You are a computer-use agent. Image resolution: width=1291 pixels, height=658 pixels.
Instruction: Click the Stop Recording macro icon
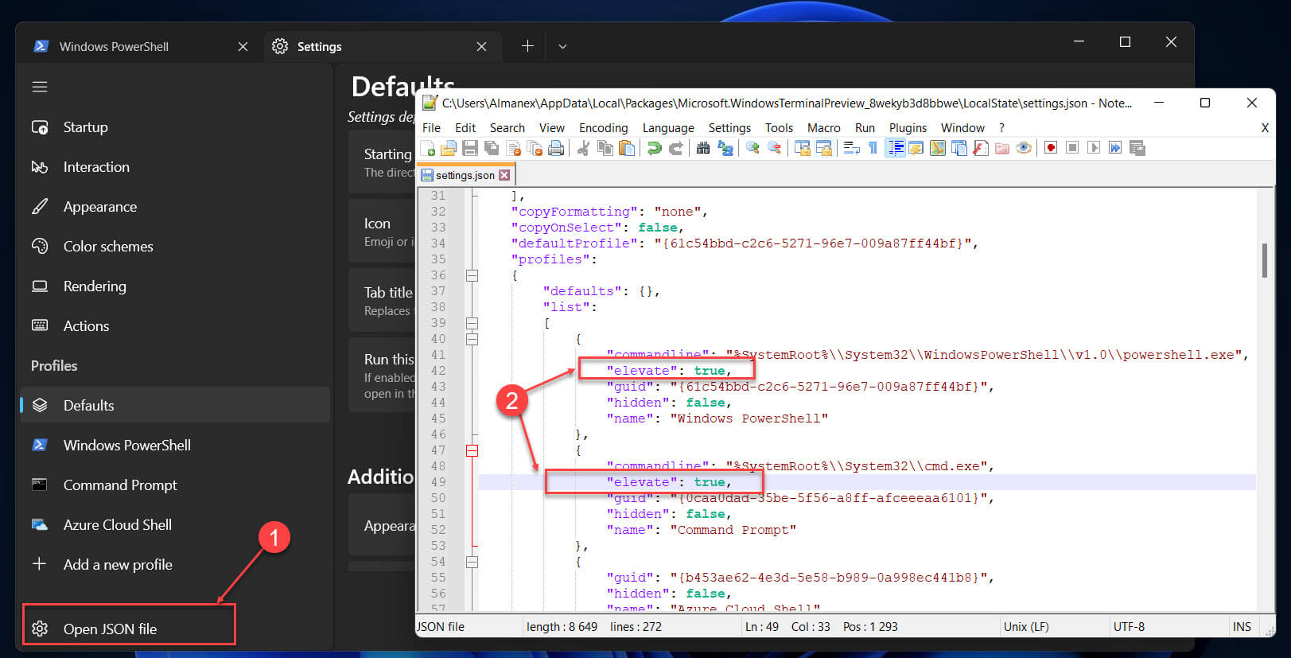click(1072, 148)
